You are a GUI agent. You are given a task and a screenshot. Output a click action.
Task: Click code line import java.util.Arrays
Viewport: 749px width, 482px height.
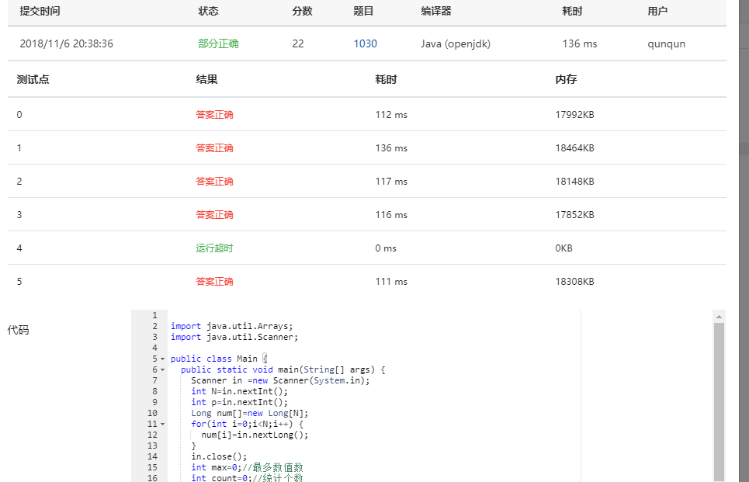point(231,326)
